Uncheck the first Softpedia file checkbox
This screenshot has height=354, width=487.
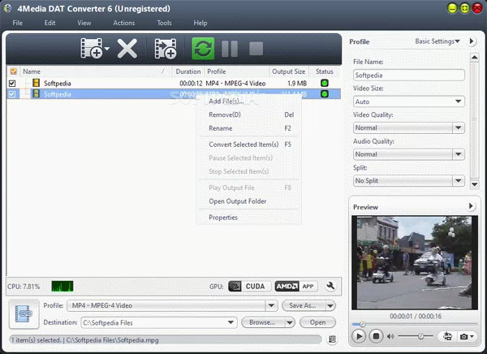[11, 83]
